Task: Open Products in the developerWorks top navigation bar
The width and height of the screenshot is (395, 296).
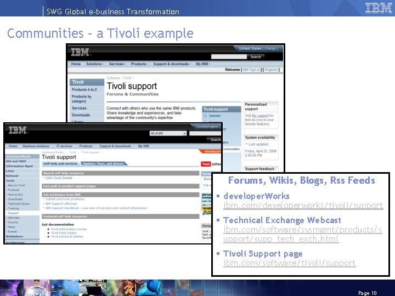Action: point(86,146)
